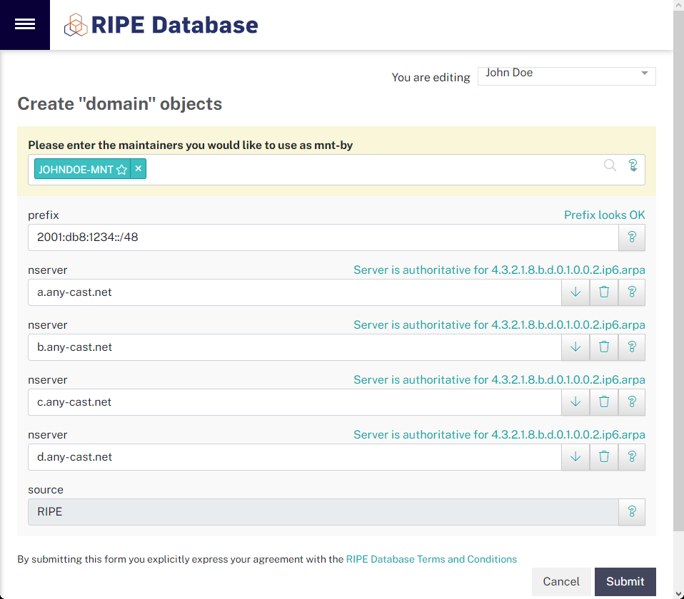This screenshot has height=599, width=684.
Task: Open the John Doe editing dropdown
Action: click(567, 76)
